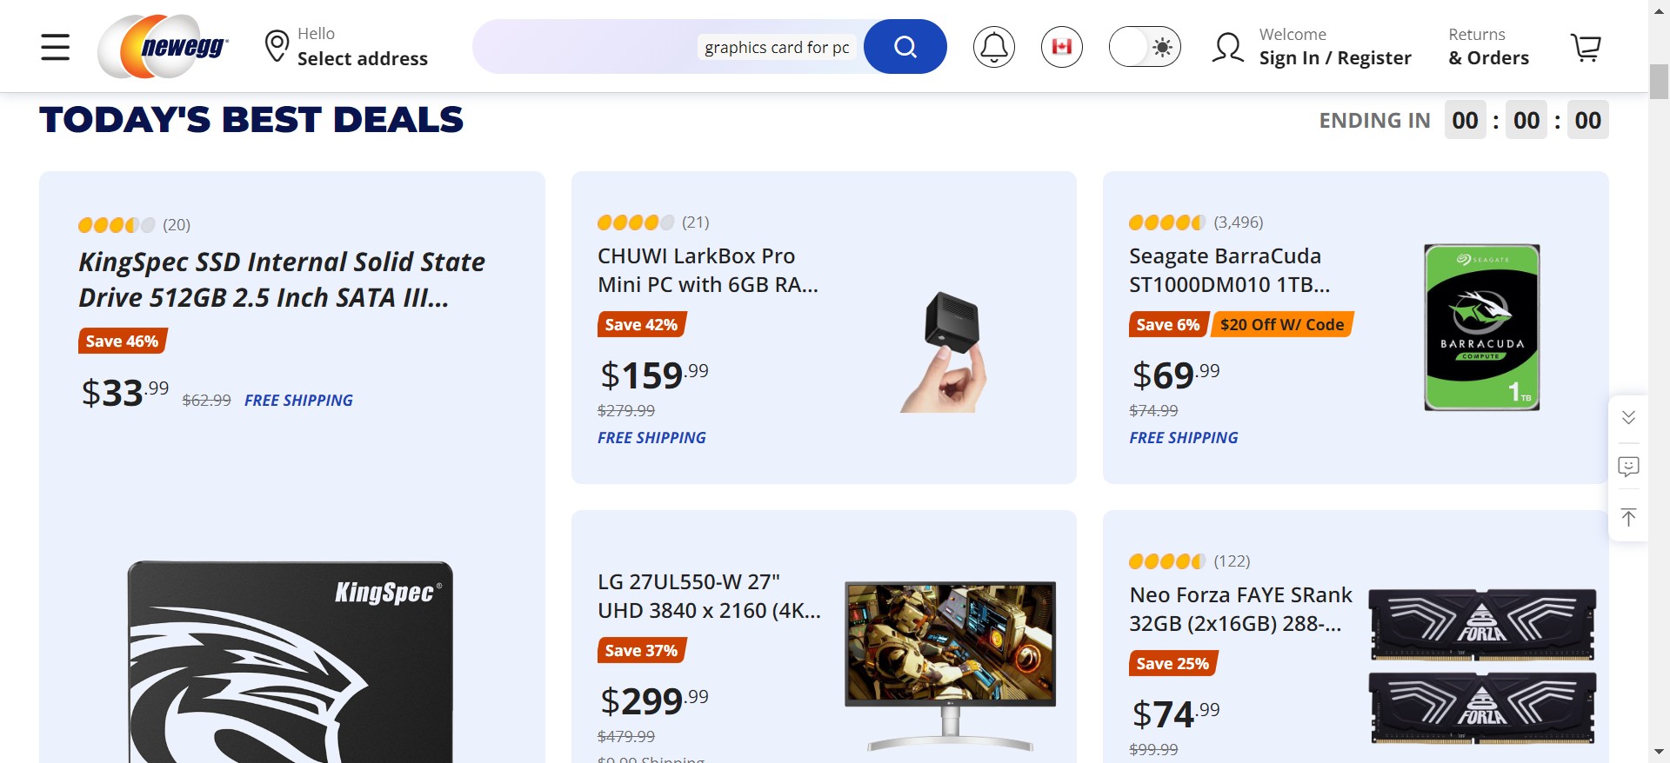Image resolution: width=1670 pixels, height=763 pixels.
Task: Open the shopping cart
Action: pyautogui.click(x=1585, y=47)
